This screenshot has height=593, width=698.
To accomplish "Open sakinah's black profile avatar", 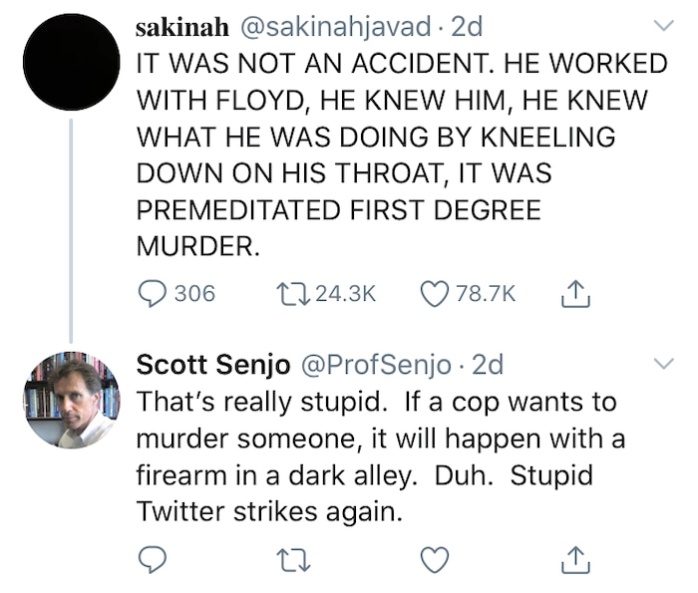I will click(71, 62).
